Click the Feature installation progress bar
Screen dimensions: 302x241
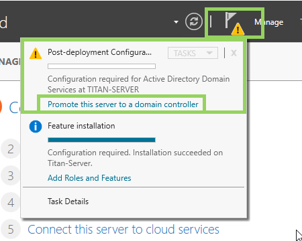pyautogui.click(x=101, y=140)
